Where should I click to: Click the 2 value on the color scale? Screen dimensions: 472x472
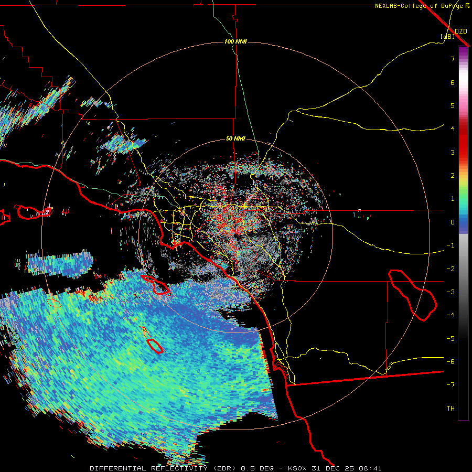[453, 176]
